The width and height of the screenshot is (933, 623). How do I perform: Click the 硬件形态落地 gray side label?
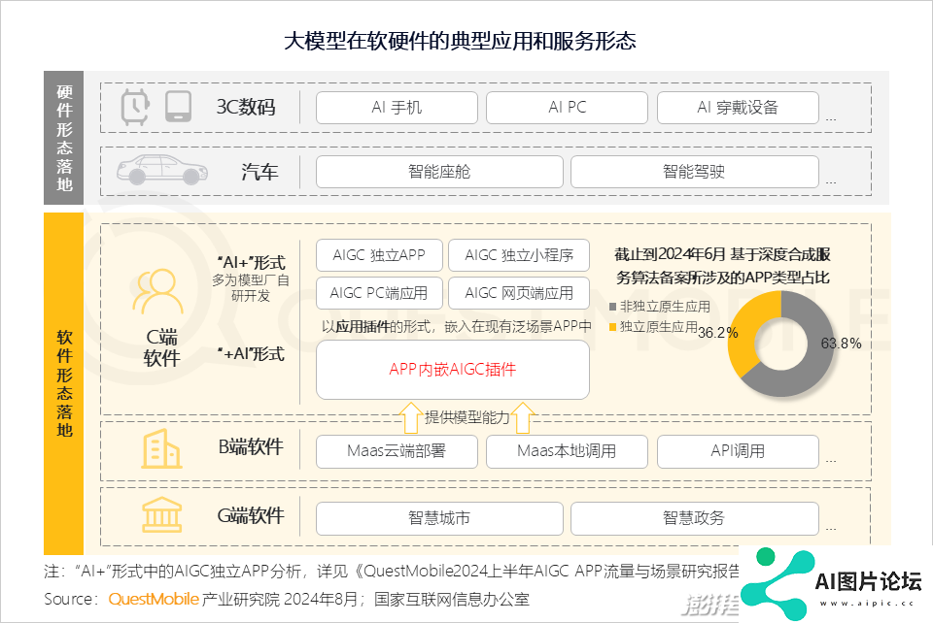64,138
